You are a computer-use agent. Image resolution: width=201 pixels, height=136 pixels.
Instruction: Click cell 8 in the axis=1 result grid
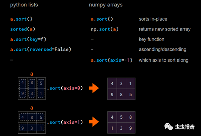click(x=131, y=117)
